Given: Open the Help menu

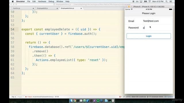Looking at the screenshot, I should pyautogui.click(x=67, y=1).
